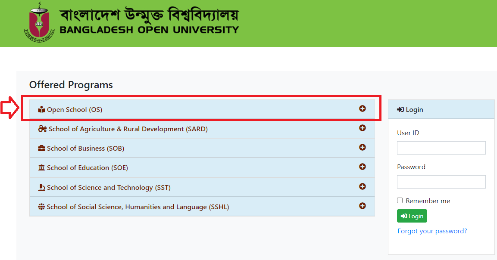This screenshot has height=260, width=497.
Task: Open the Forgot your password link
Action: [432, 231]
